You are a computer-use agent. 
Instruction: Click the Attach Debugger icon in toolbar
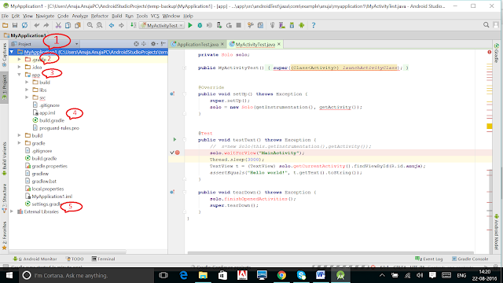[219, 25]
